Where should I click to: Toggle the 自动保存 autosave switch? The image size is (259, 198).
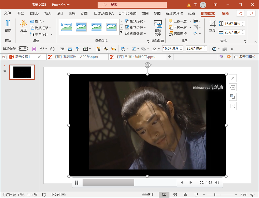coord(23,48)
